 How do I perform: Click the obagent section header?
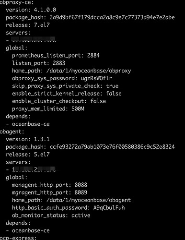[x=12, y=132]
